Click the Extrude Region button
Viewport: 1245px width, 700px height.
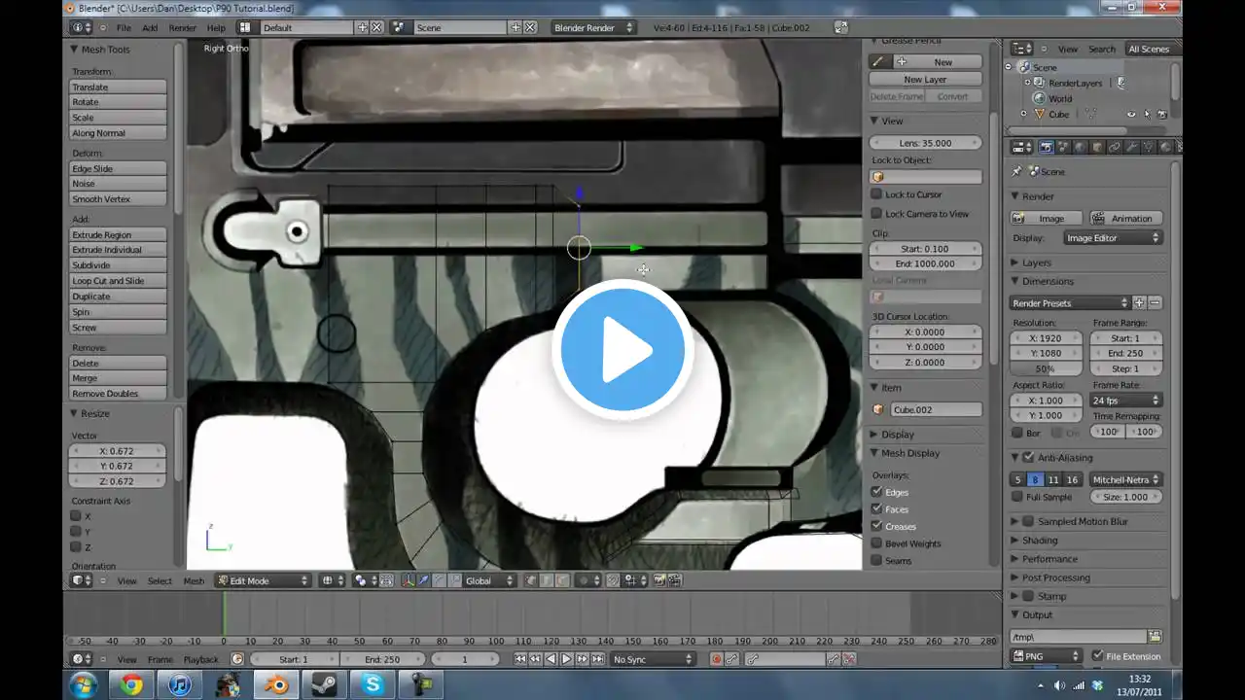tap(118, 234)
